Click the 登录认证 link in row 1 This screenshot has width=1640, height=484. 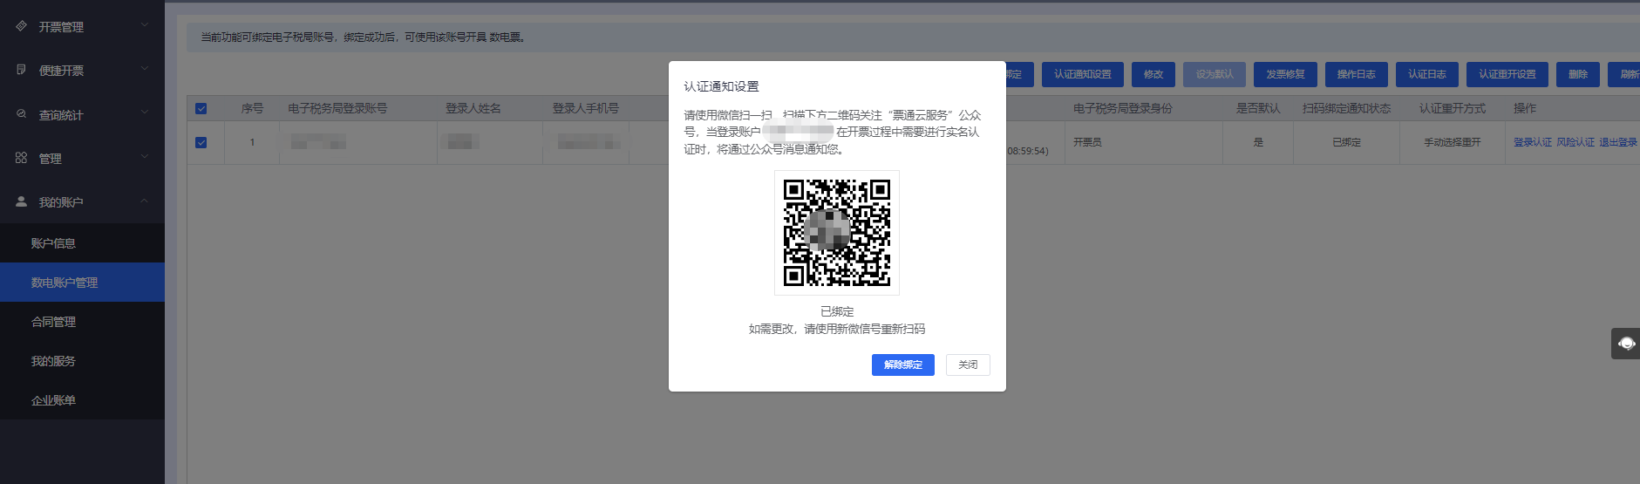tap(1533, 142)
